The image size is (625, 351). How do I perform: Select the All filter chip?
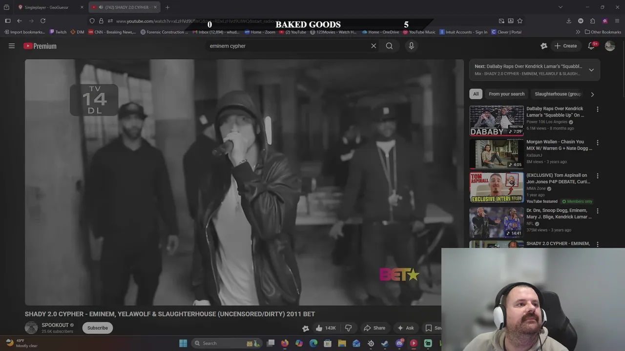pyautogui.click(x=476, y=94)
